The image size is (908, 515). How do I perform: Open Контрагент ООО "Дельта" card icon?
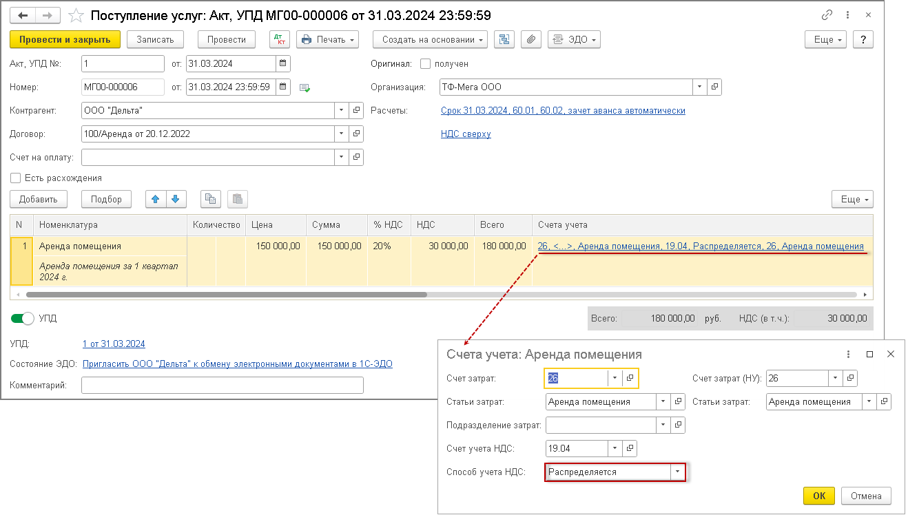tap(356, 110)
